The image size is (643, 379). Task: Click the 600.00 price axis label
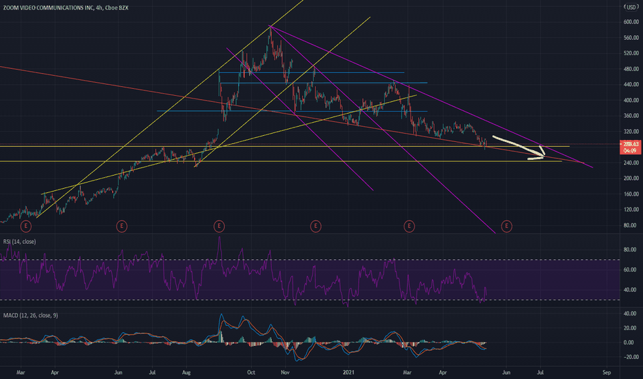tap(631, 22)
